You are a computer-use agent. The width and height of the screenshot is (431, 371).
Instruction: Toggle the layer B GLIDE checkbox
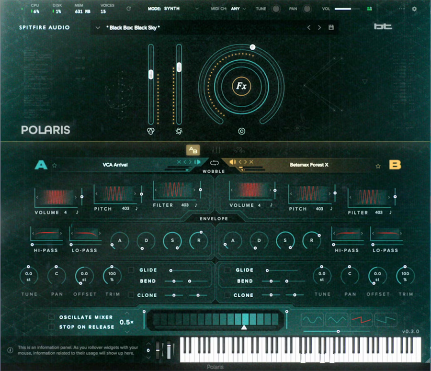(227, 270)
